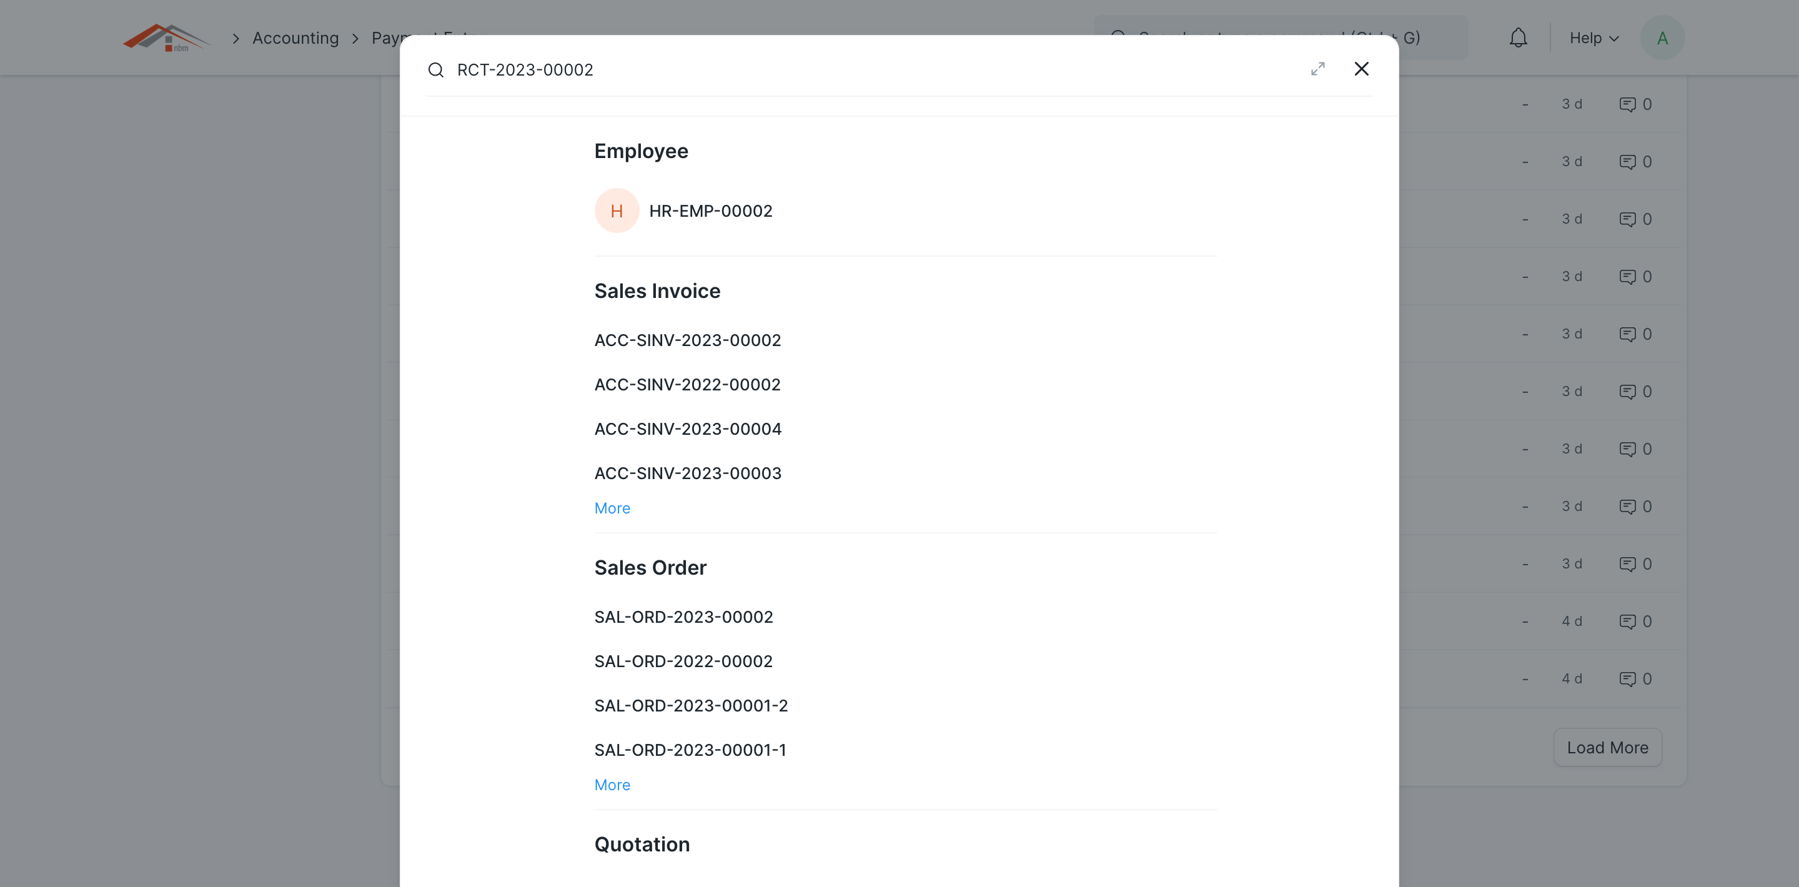The width and height of the screenshot is (1799, 887).
Task: Open the Help dropdown
Action: (x=1593, y=37)
